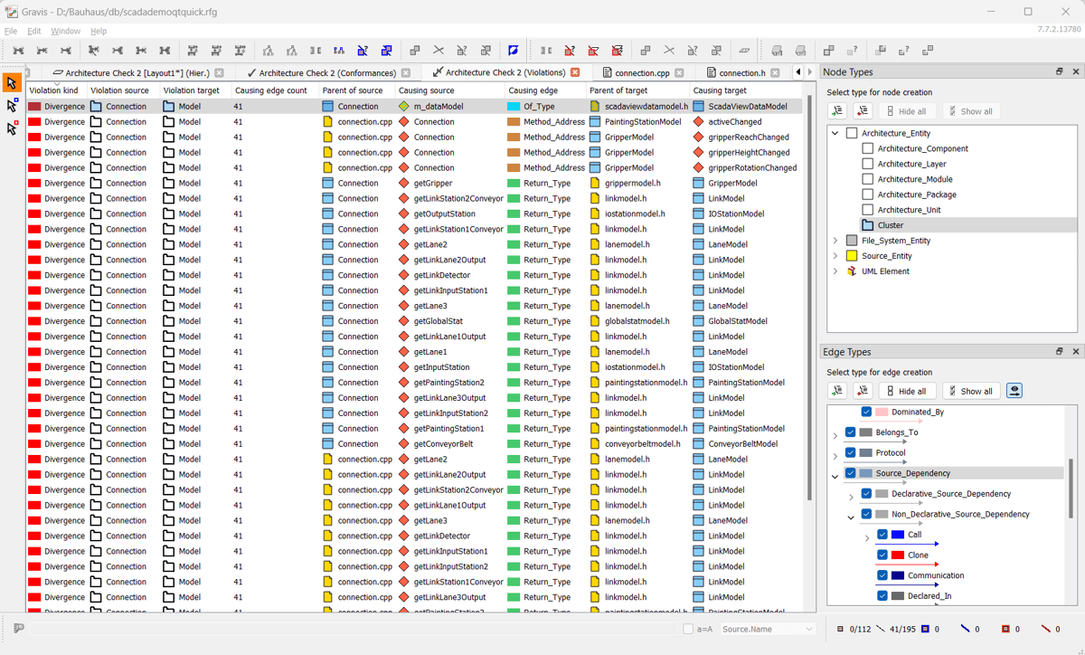
Task: Click Show all in Edge Types
Action: point(970,391)
